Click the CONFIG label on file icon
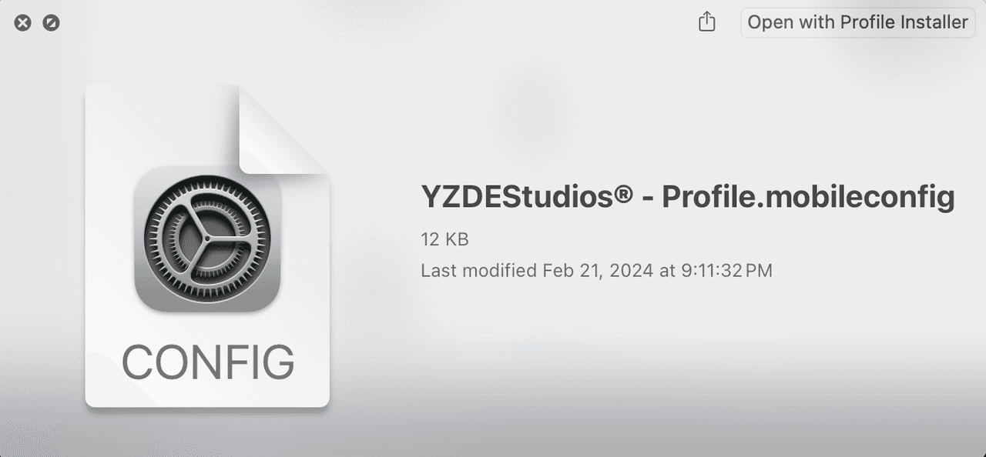986x457 pixels. pos(208,361)
